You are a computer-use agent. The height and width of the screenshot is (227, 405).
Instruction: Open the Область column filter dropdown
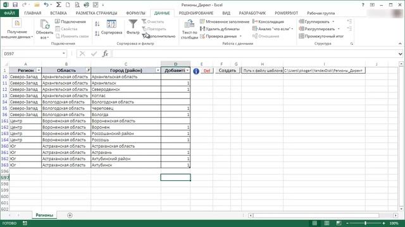(x=88, y=70)
